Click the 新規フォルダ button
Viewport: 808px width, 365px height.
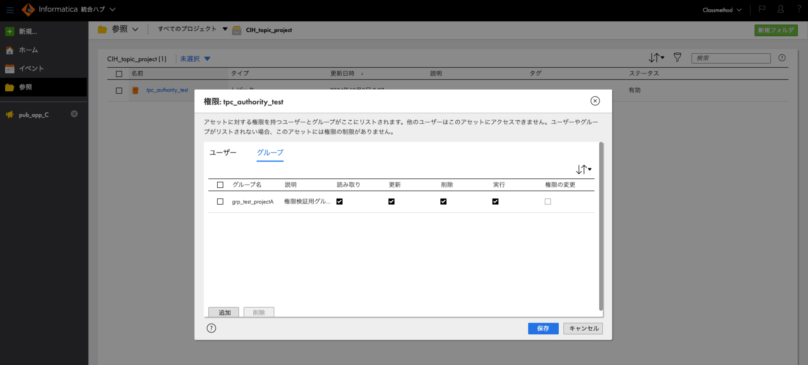coord(776,30)
